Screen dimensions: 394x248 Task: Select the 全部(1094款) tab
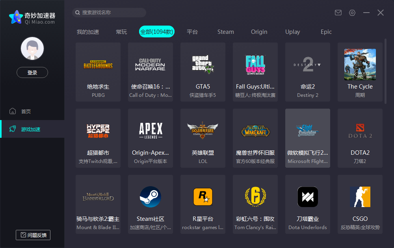point(157,32)
